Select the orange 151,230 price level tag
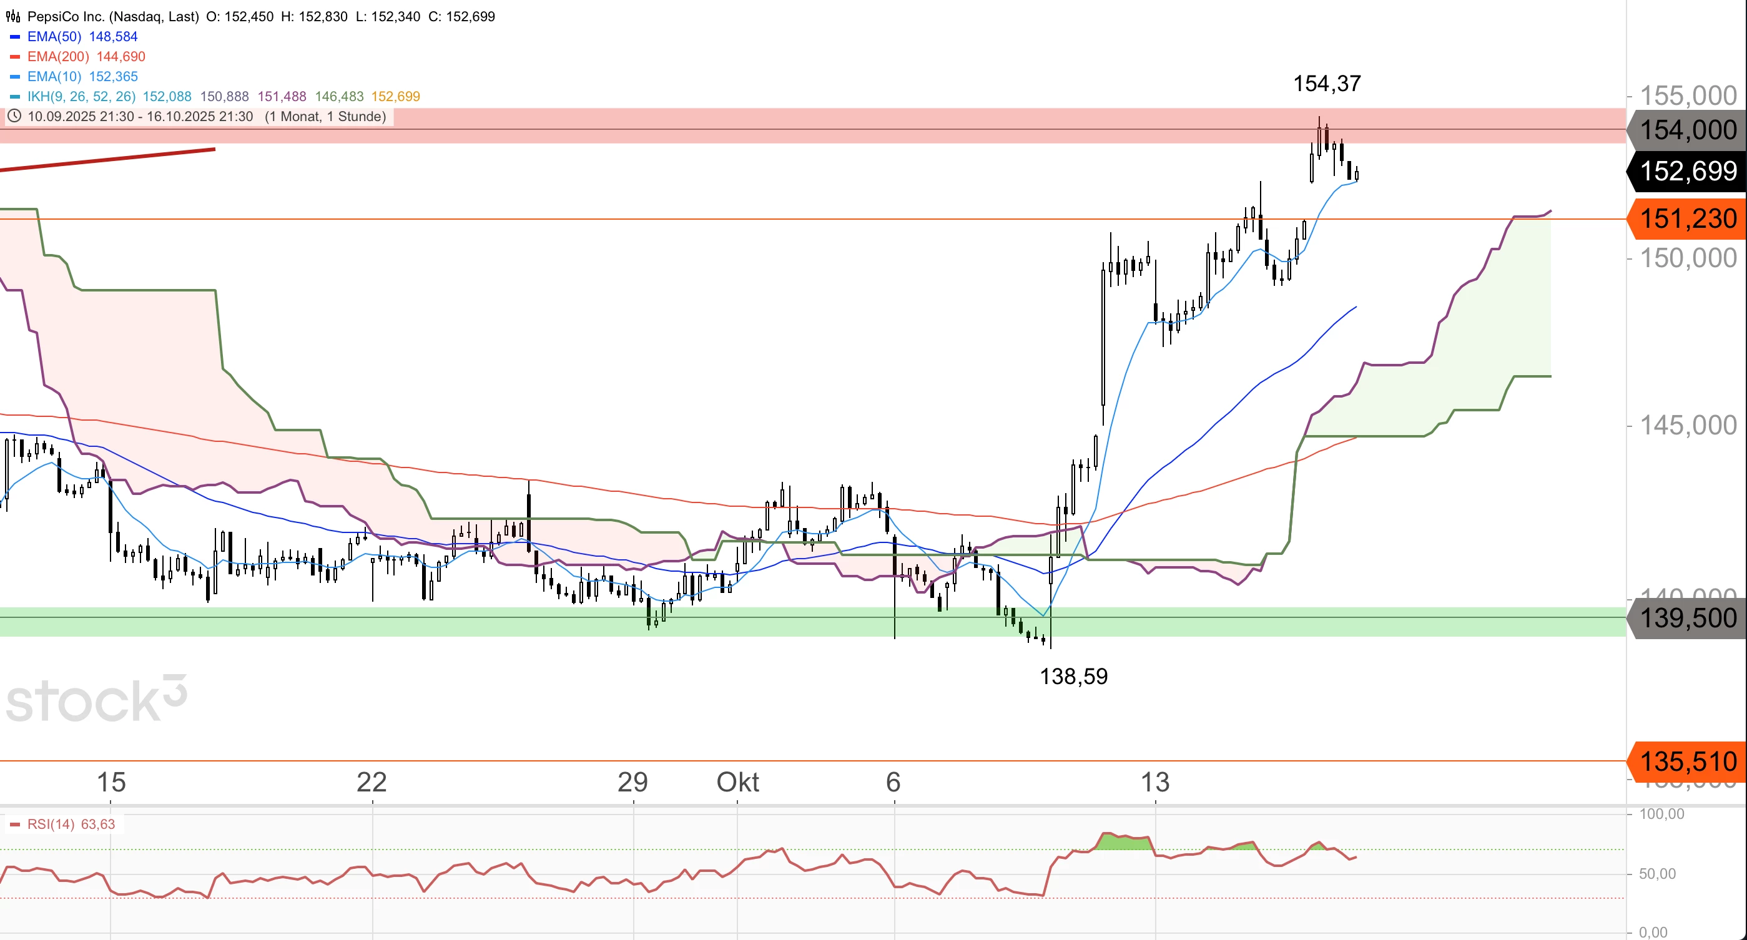 click(1687, 219)
